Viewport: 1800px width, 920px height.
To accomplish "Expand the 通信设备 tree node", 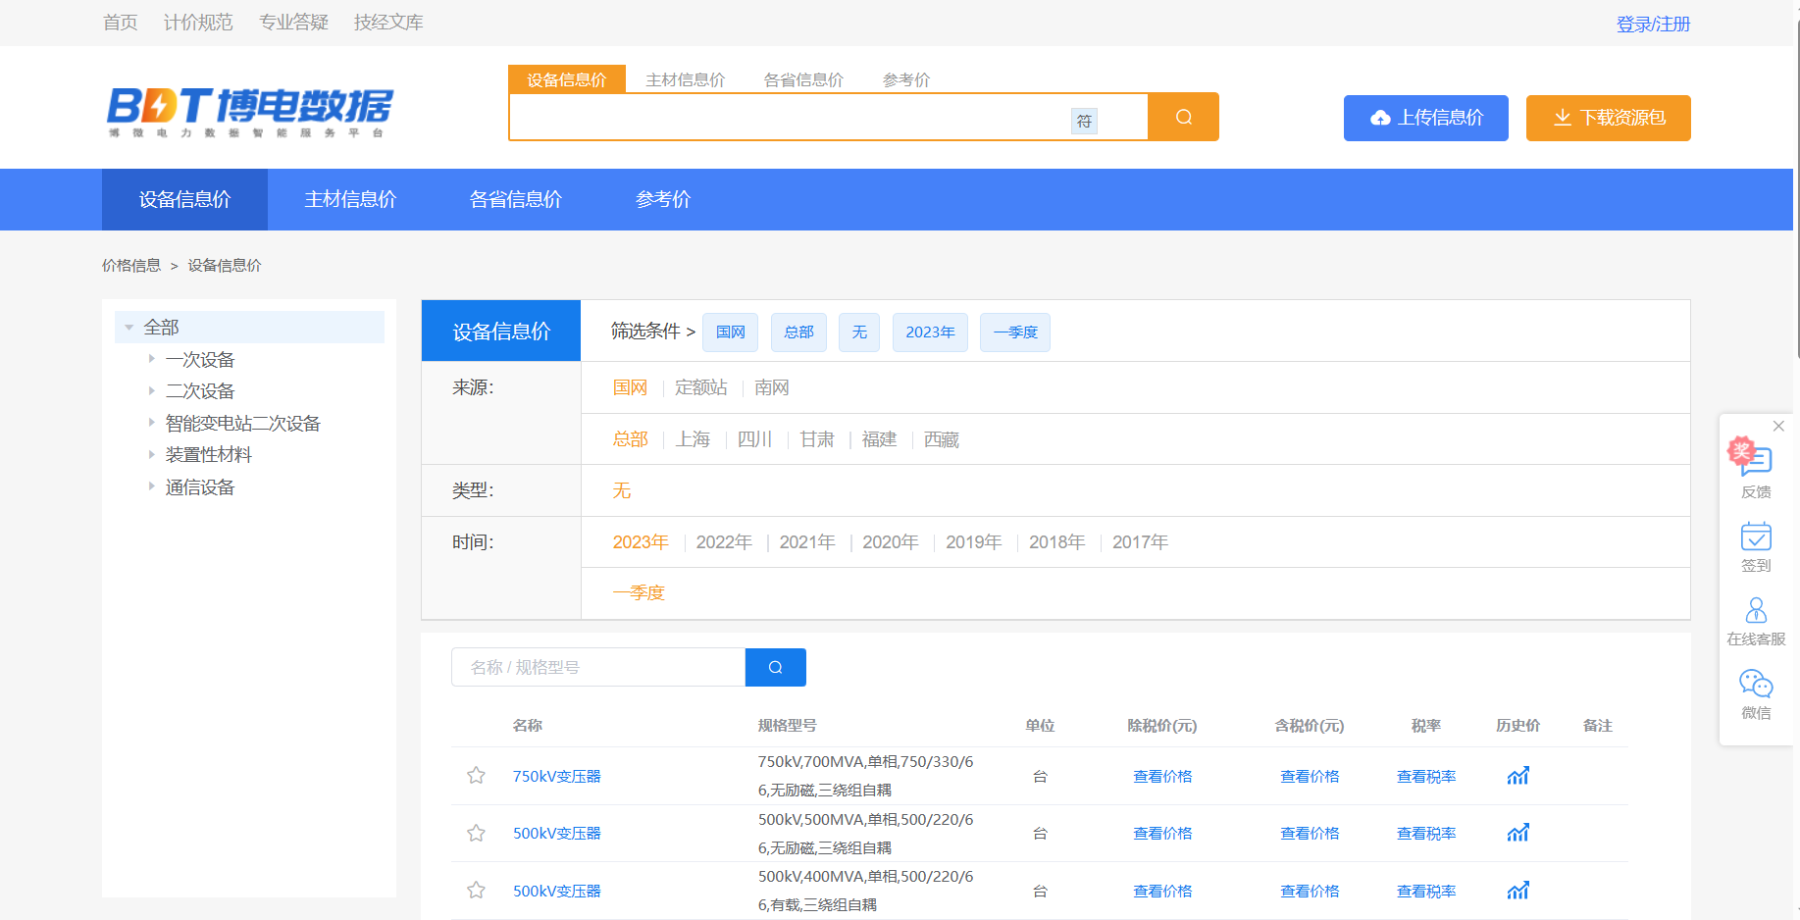I will [151, 486].
